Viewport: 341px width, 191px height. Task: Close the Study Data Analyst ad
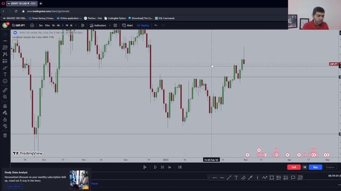click(x=86, y=172)
